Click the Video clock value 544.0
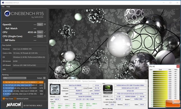The height and width of the screenshot is (109, 181). [142, 105]
